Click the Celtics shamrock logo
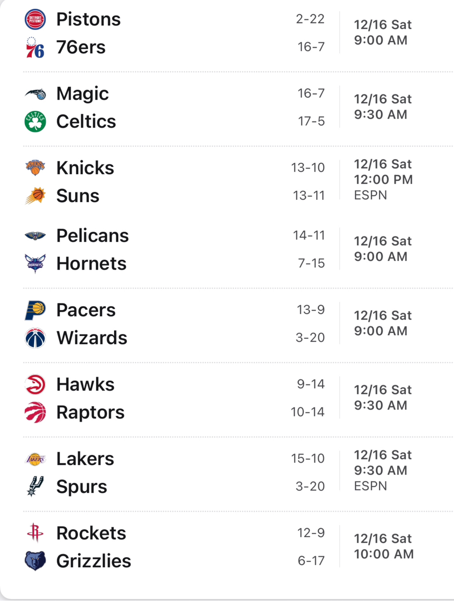 pos(35,122)
